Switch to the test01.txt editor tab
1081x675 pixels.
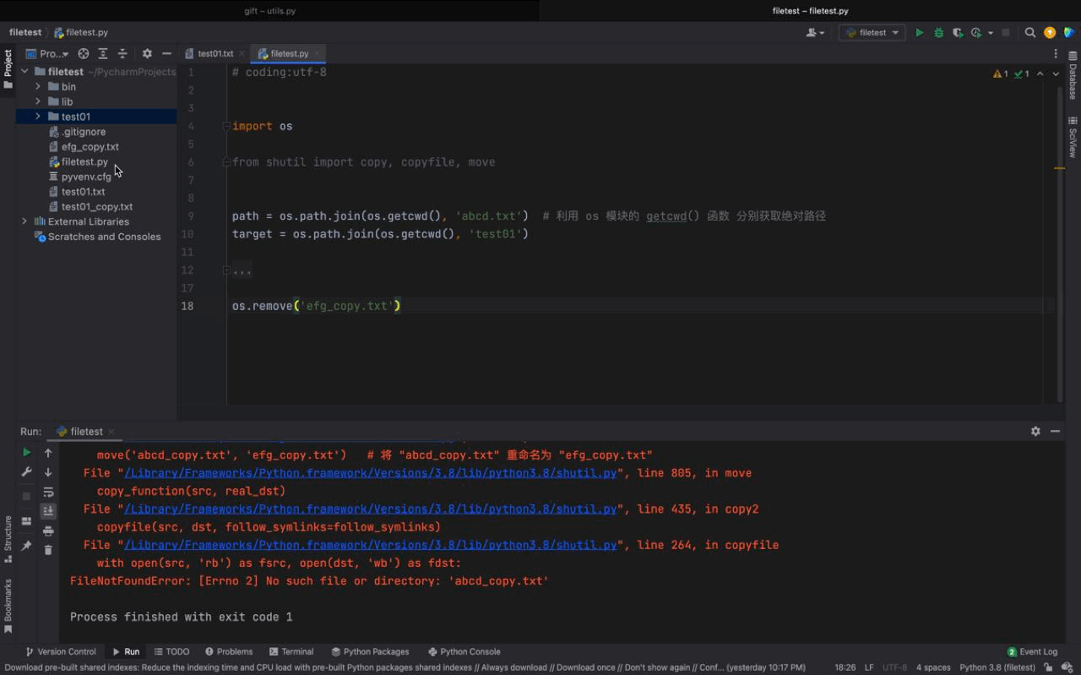(x=215, y=53)
